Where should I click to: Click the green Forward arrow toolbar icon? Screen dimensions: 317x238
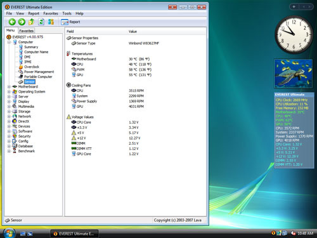22,22
